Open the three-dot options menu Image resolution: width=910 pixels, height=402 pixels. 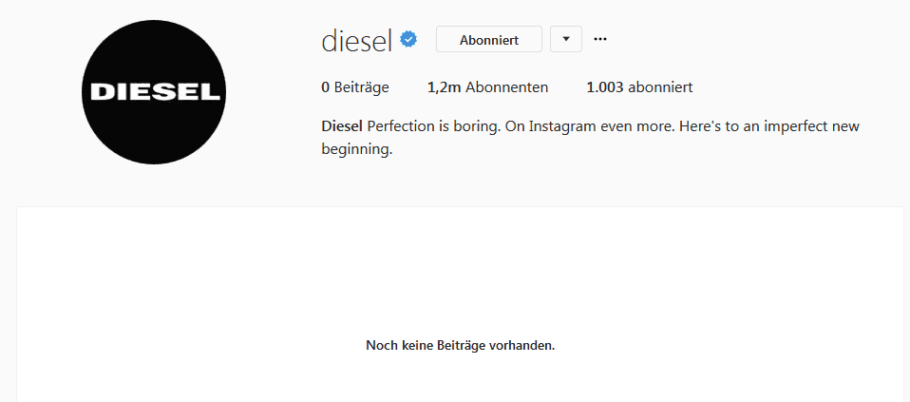tap(600, 39)
